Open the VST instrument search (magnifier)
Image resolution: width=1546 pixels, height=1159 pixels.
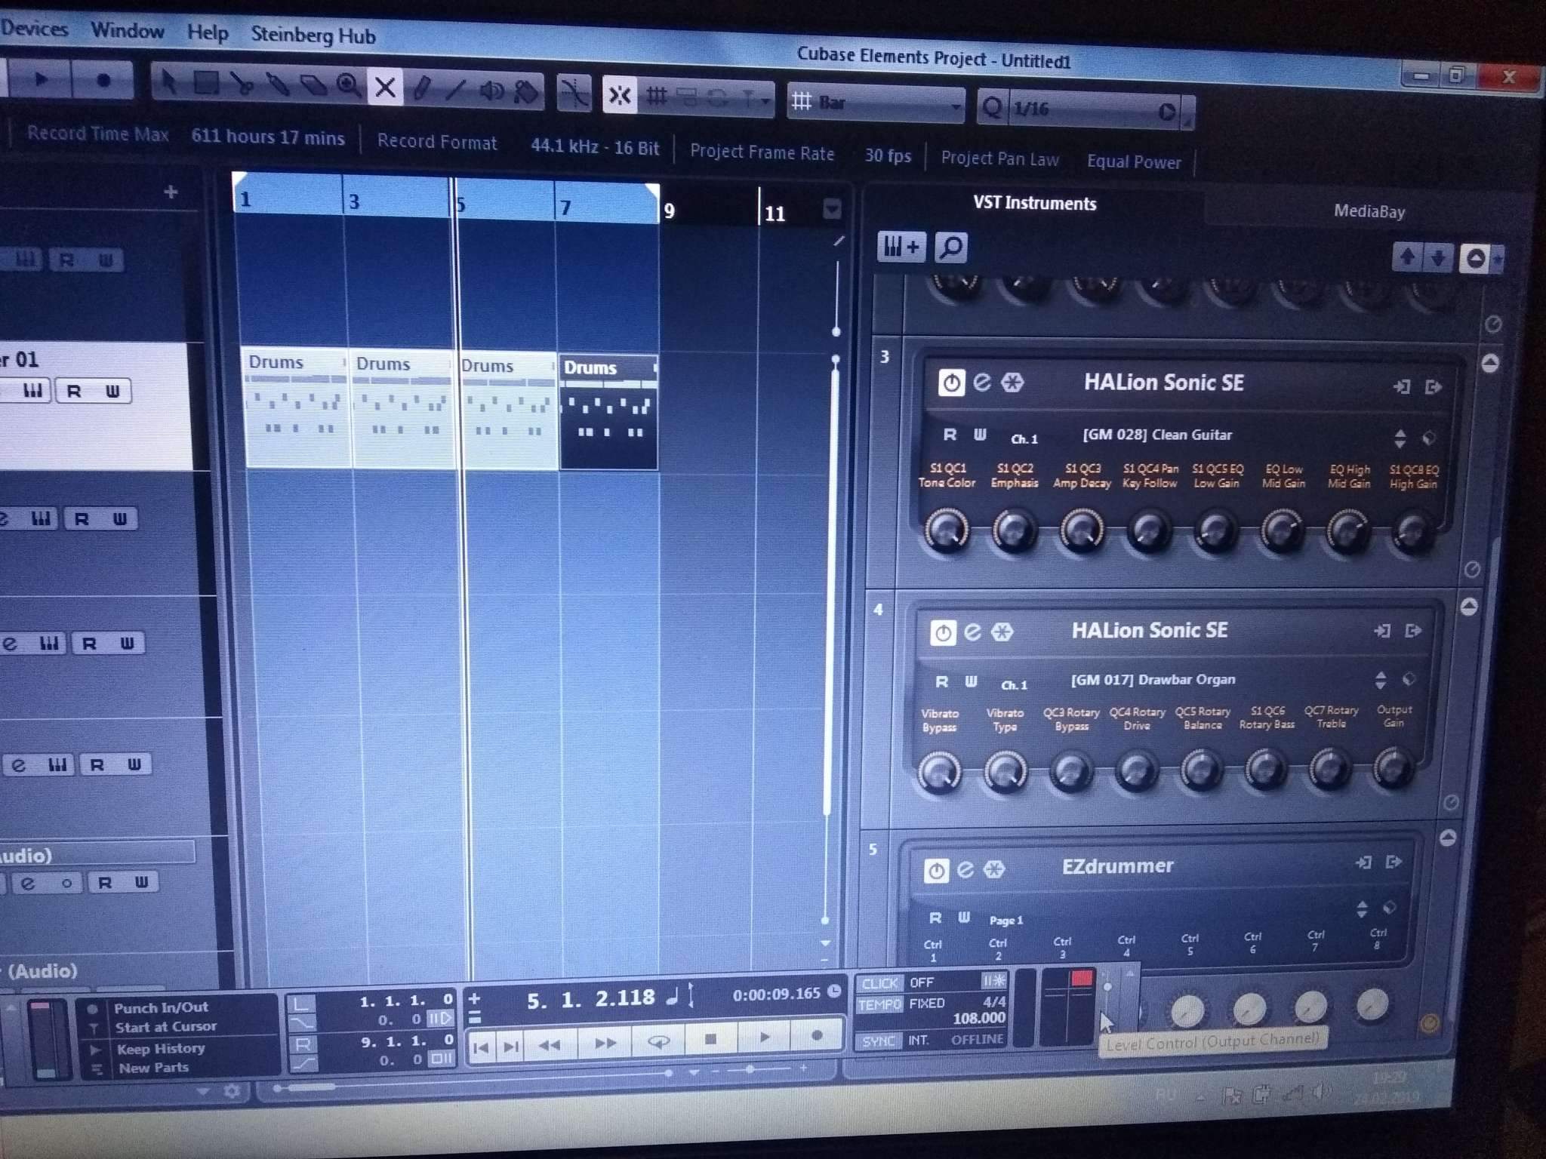951,247
